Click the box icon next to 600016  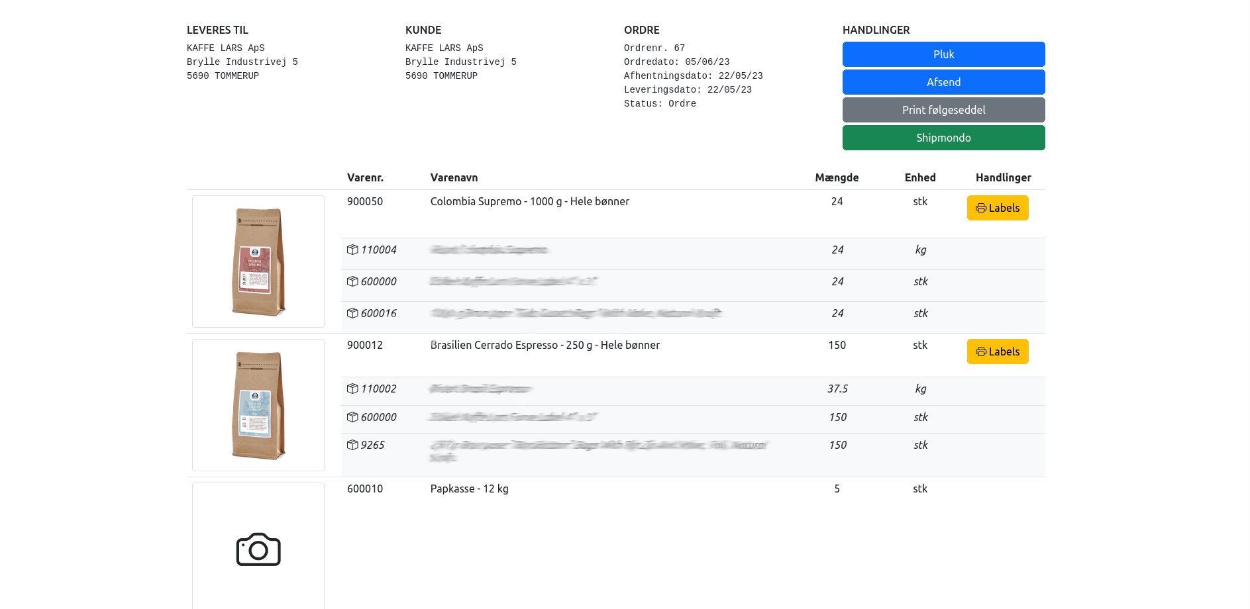pos(352,313)
